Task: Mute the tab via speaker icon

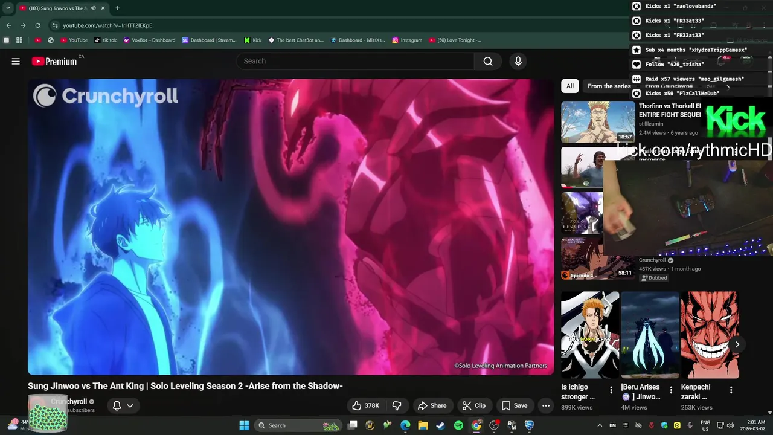Action: 92,8
